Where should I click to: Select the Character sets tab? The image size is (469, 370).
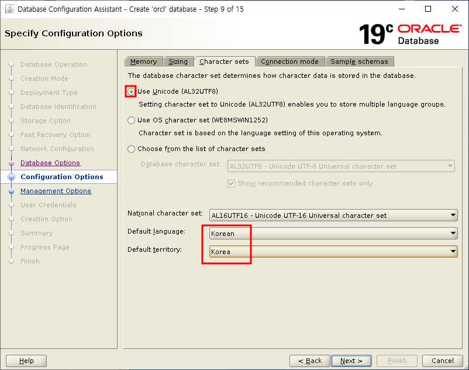225,61
